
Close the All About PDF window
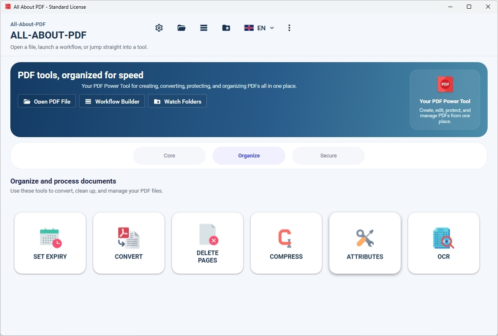[x=488, y=7]
